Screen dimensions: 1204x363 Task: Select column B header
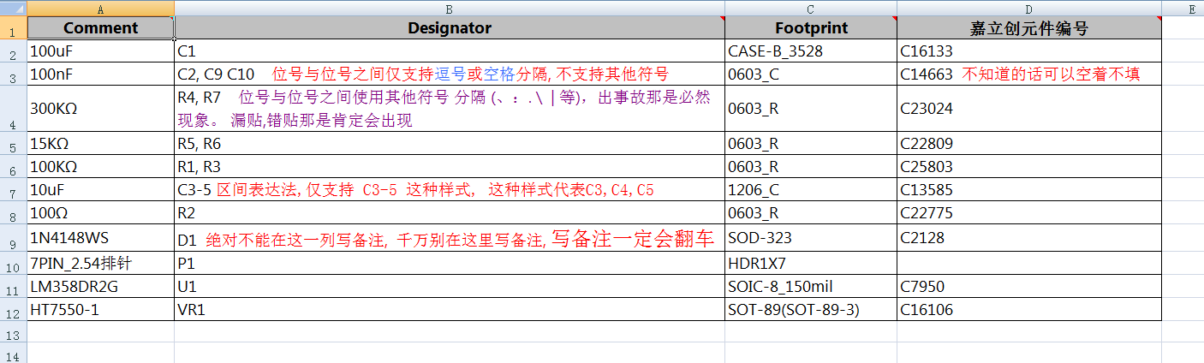click(x=449, y=9)
